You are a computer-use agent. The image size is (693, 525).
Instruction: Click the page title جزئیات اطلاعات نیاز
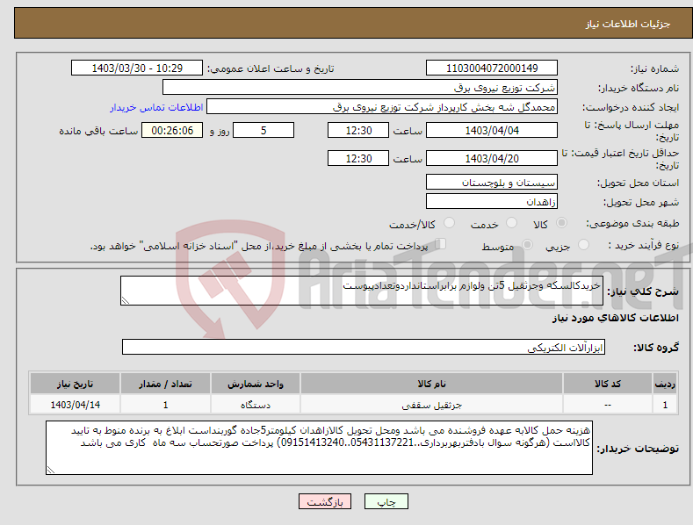click(628, 24)
